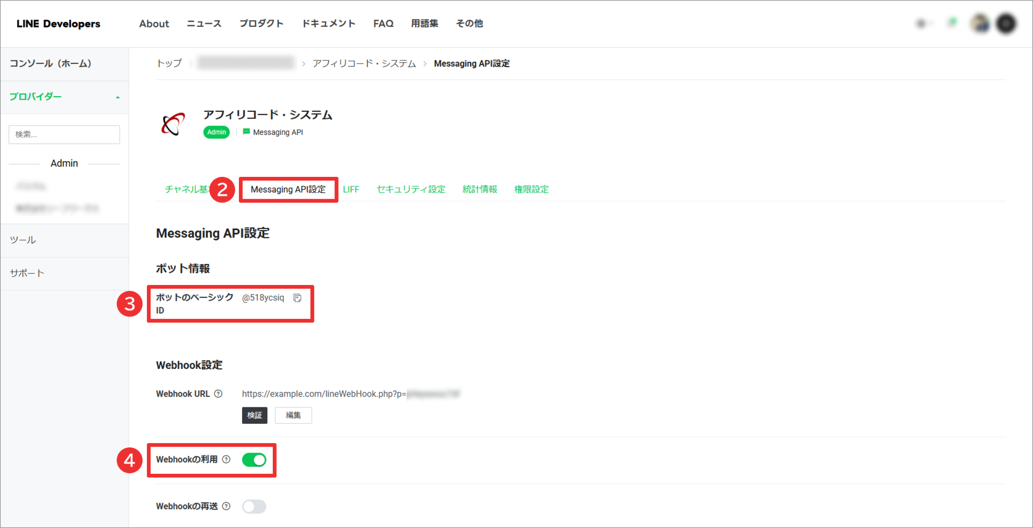
Task: Click the Webhook設定 heading
Action: click(189, 365)
